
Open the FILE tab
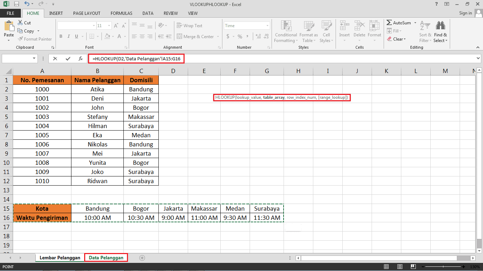pyautogui.click(x=11, y=13)
